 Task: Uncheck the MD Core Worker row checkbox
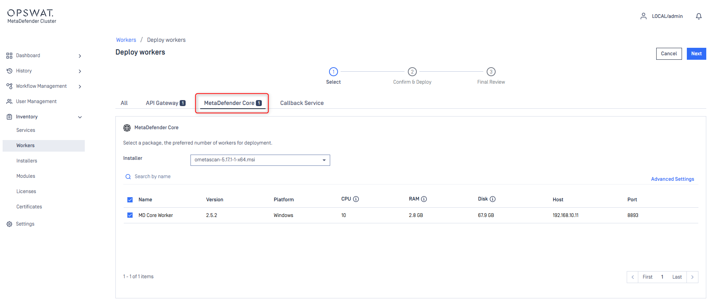coord(130,215)
